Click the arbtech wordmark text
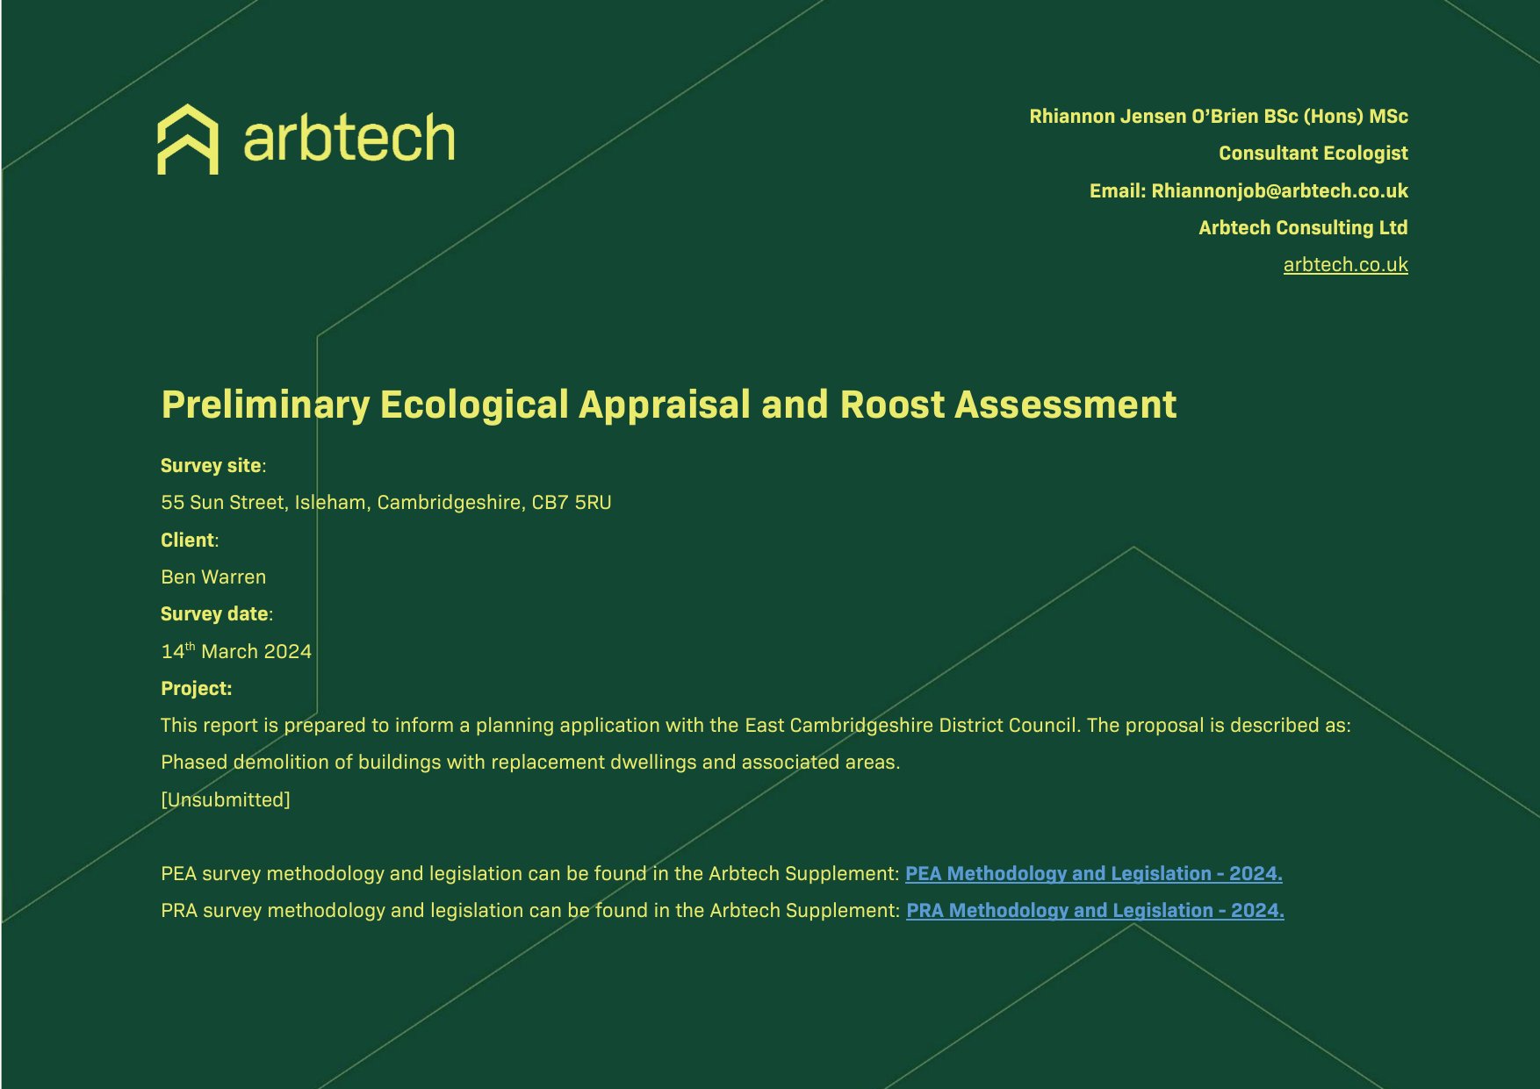This screenshot has width=1540, height=1089. tap(349, 140)
